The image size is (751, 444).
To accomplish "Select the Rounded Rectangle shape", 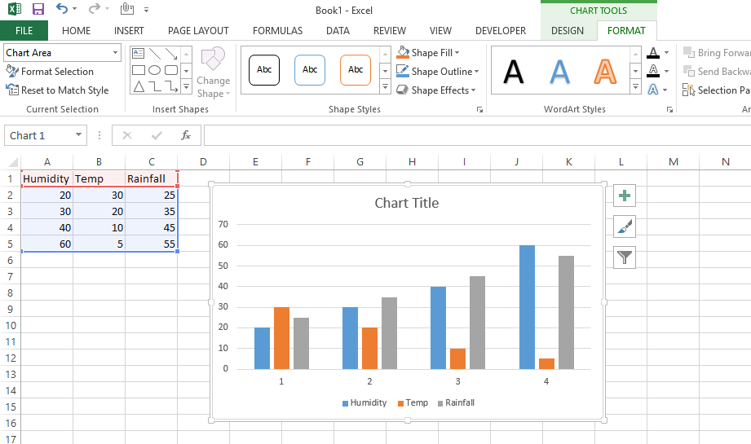I will pyautogui.click(x=171, y=70).
